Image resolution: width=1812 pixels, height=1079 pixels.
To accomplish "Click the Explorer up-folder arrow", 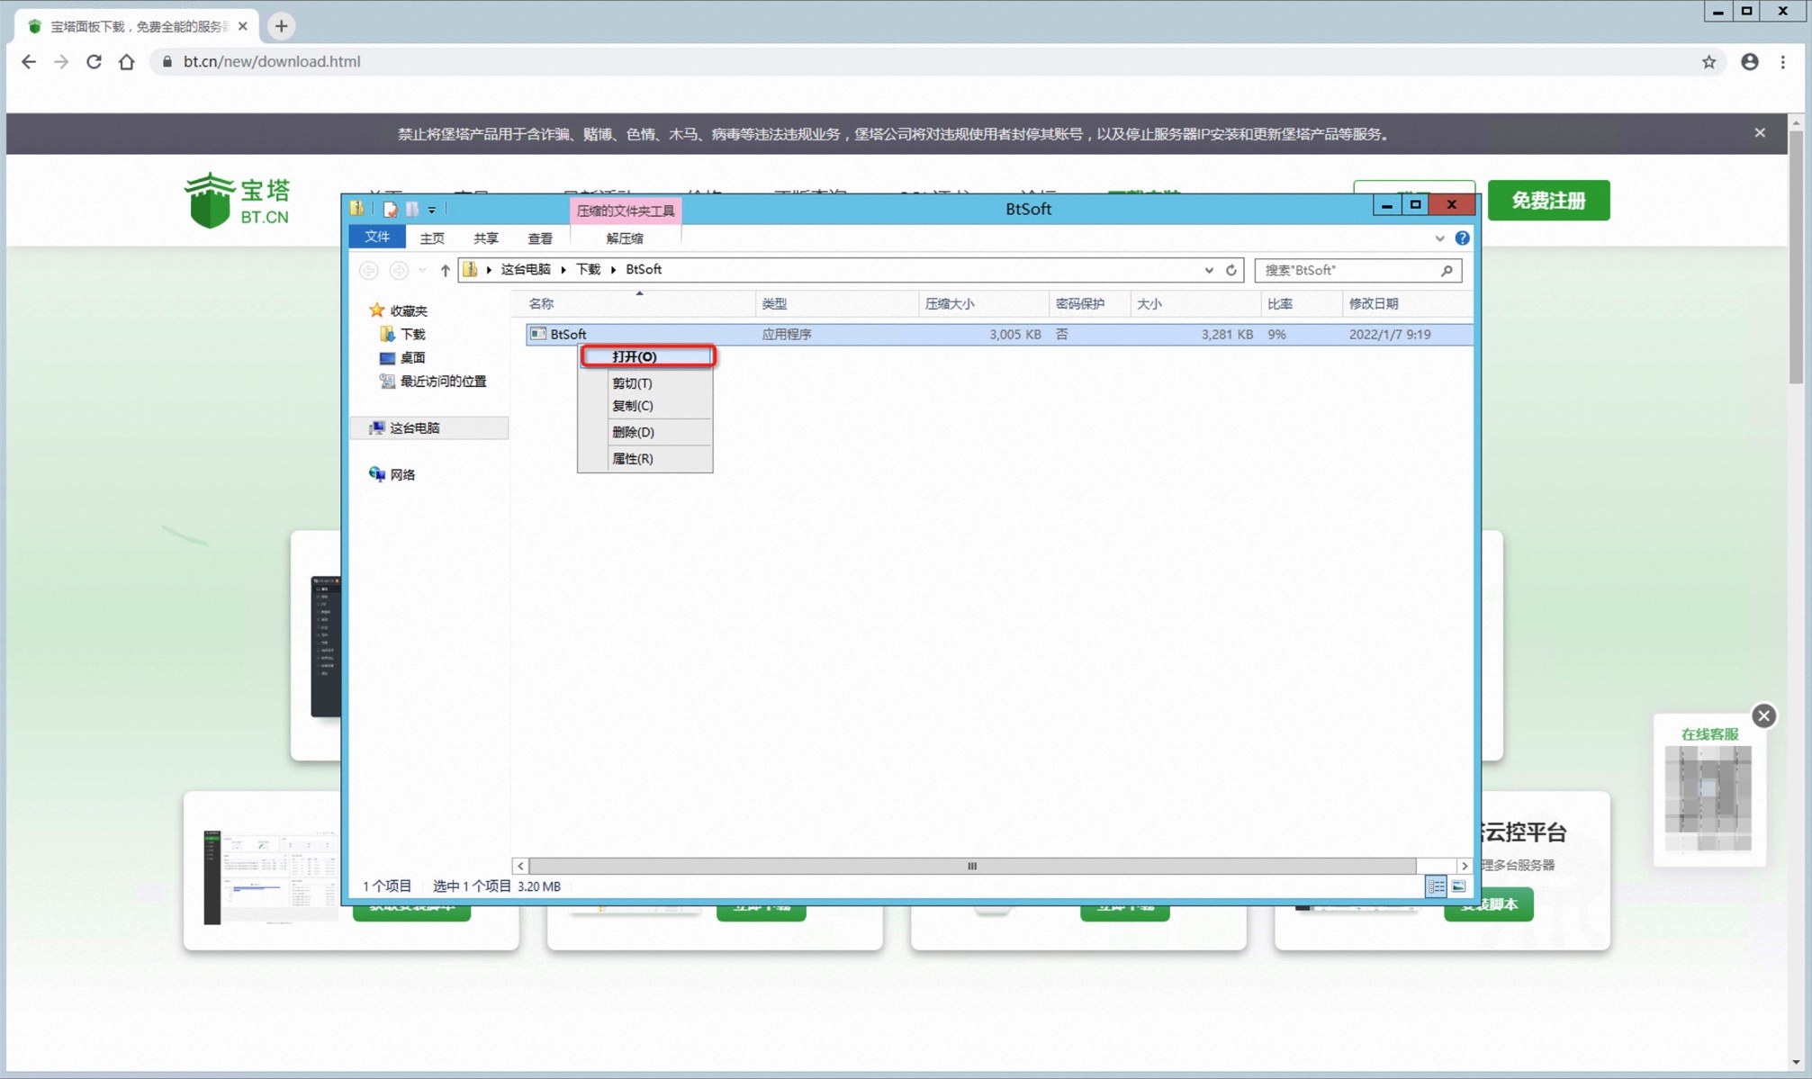I will click(x=445, y=270).
